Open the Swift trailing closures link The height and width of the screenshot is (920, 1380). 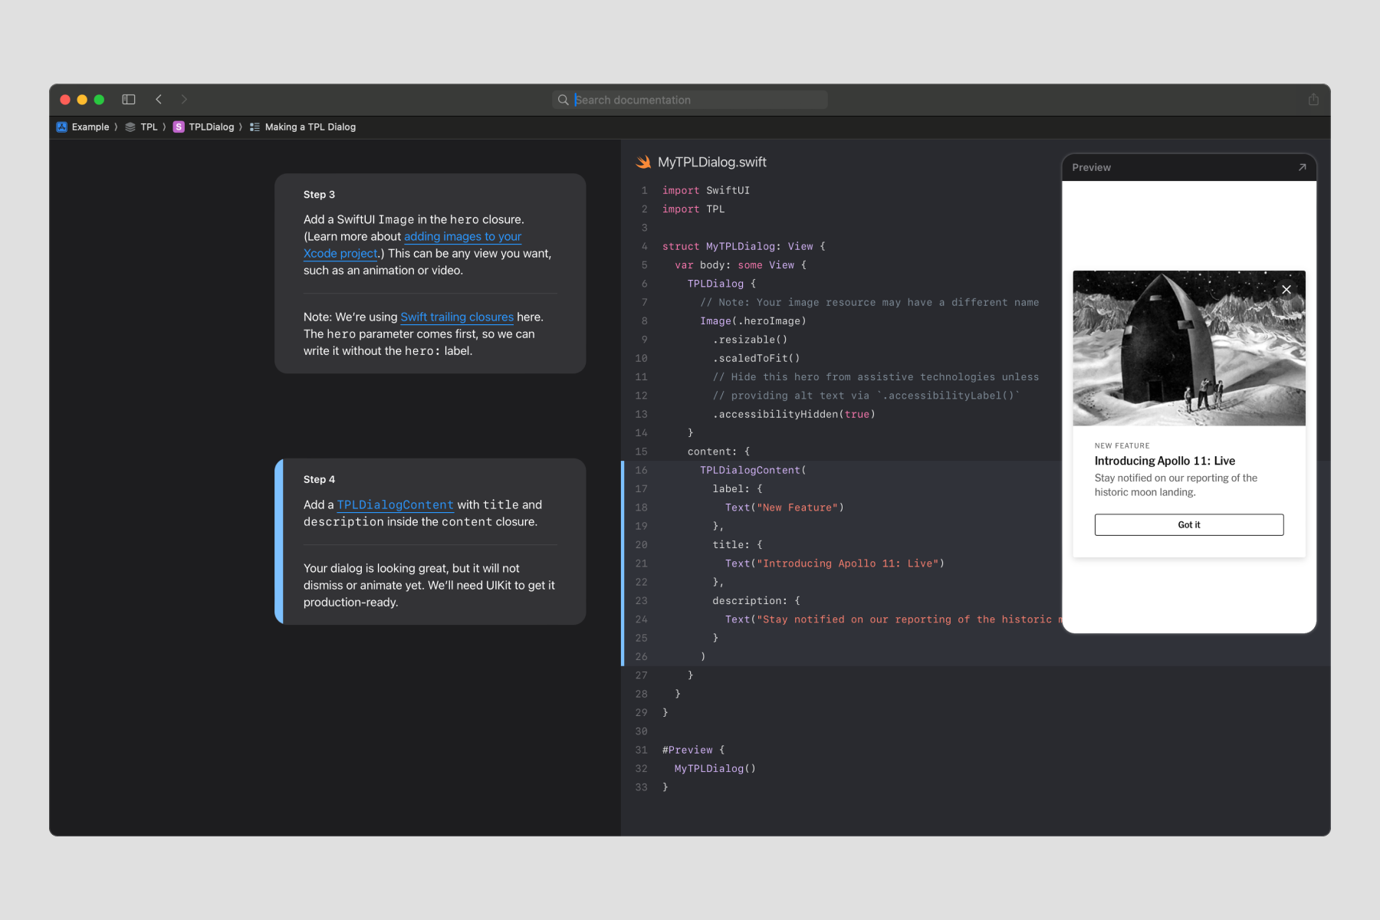coord(457,317)
